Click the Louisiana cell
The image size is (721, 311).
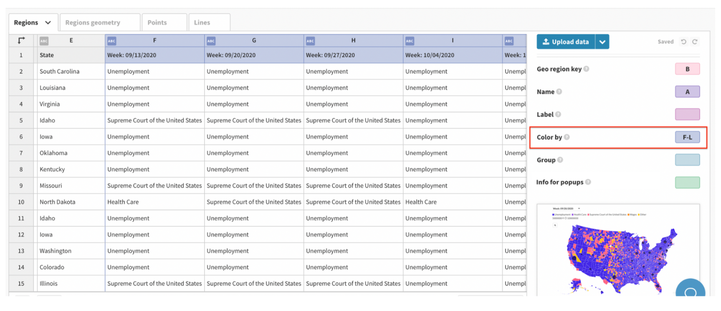[x=71, y=88]
